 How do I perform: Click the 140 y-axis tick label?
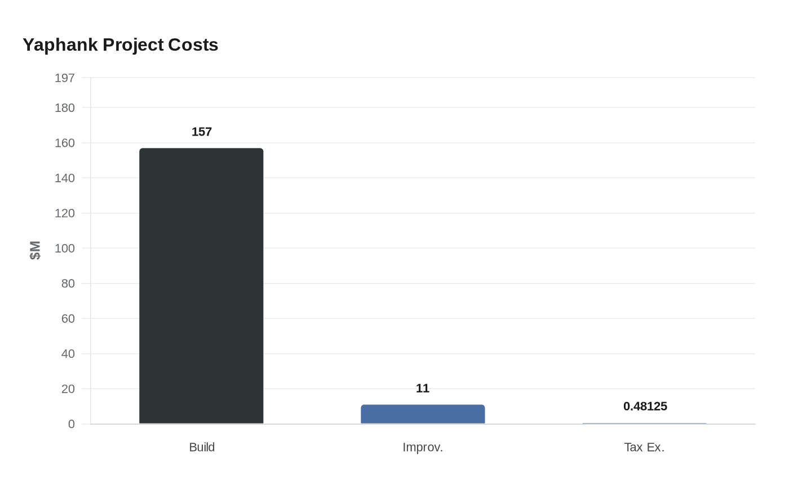[64, 178]
